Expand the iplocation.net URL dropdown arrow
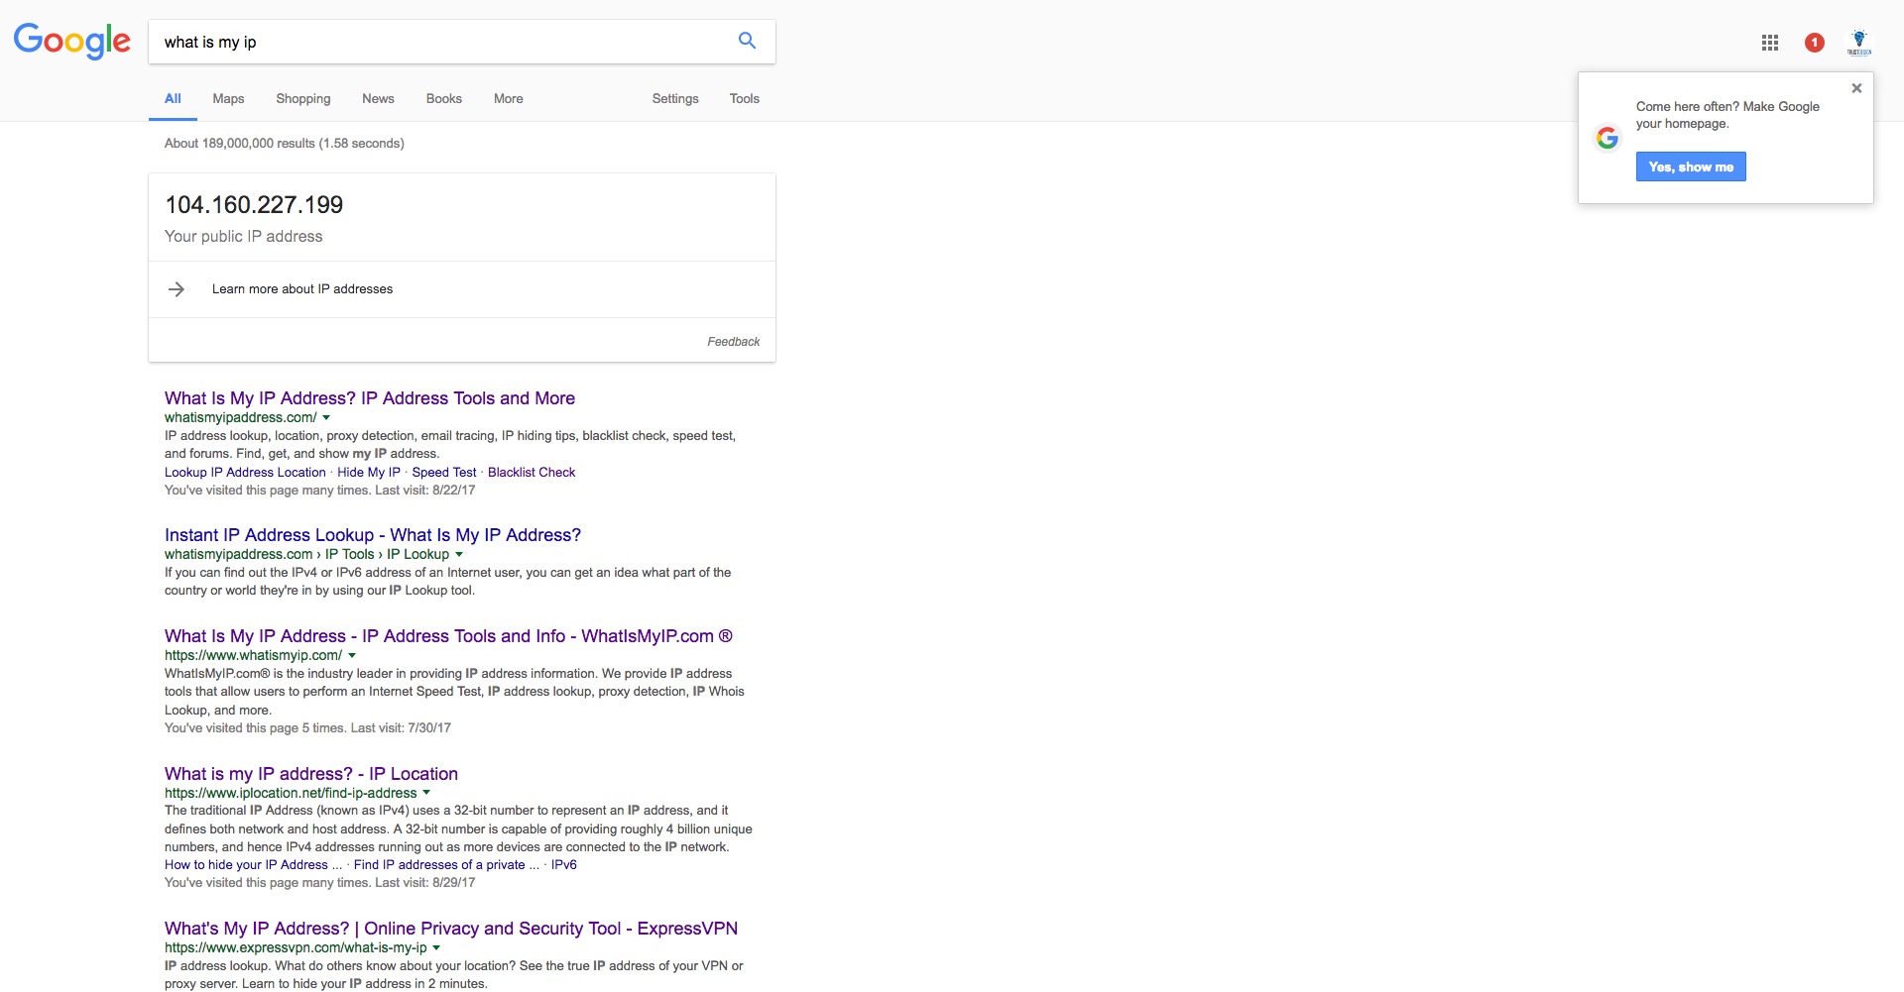Image resolution: width=1904 pixels, height=992 pixels. tap(426, 793)
